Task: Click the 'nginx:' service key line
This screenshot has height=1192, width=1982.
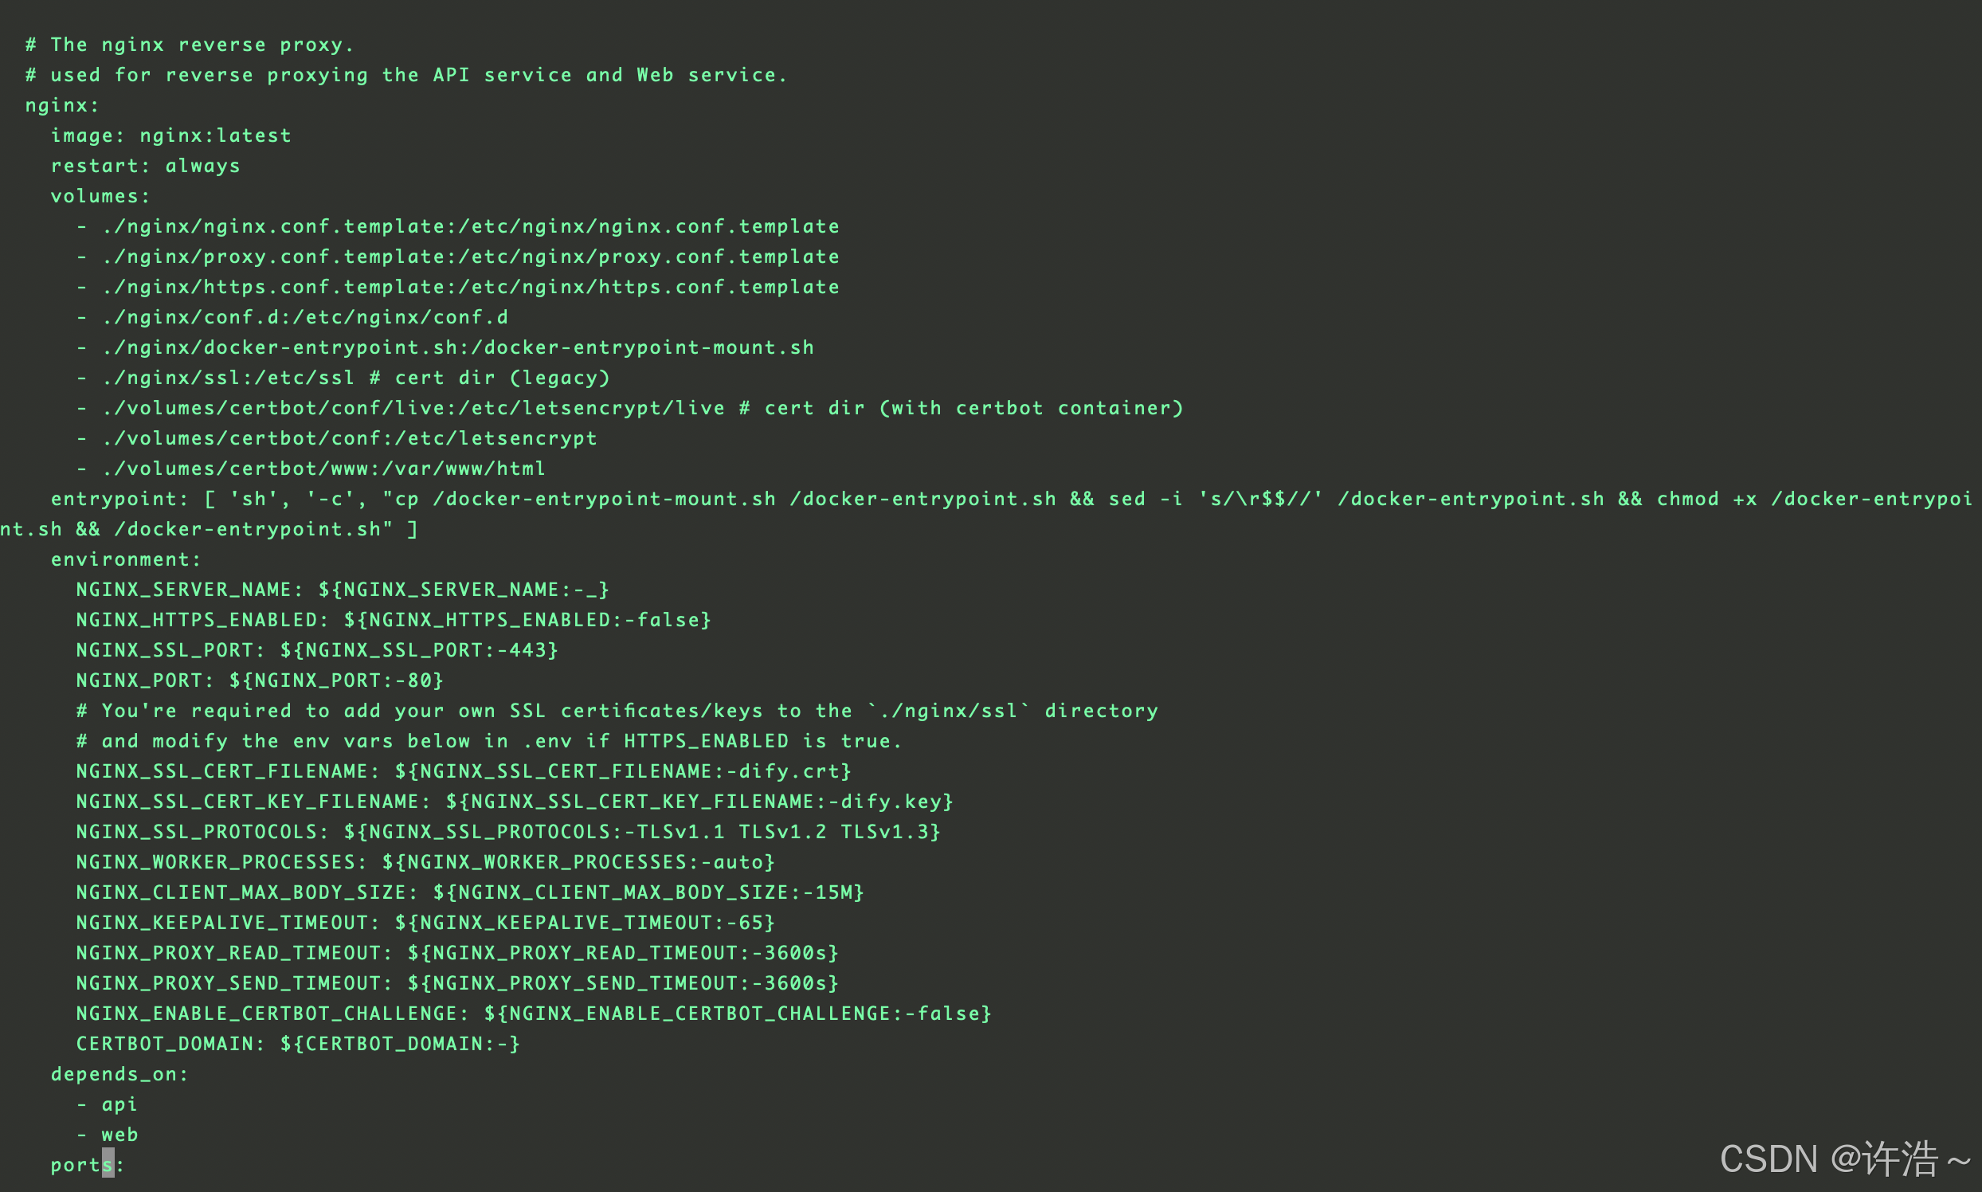Action: [x=62, y=105]
